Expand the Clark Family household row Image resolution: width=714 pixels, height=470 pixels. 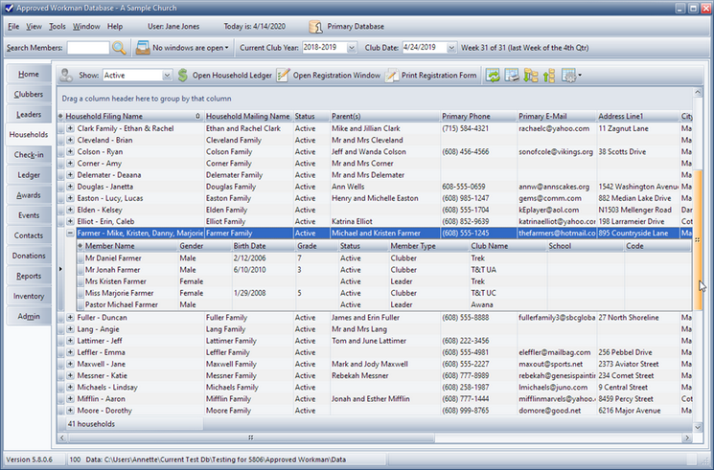70,127
